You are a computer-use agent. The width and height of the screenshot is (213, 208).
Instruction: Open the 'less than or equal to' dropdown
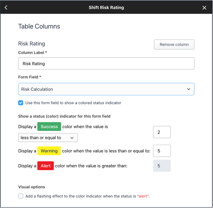[x=48, y=138]
